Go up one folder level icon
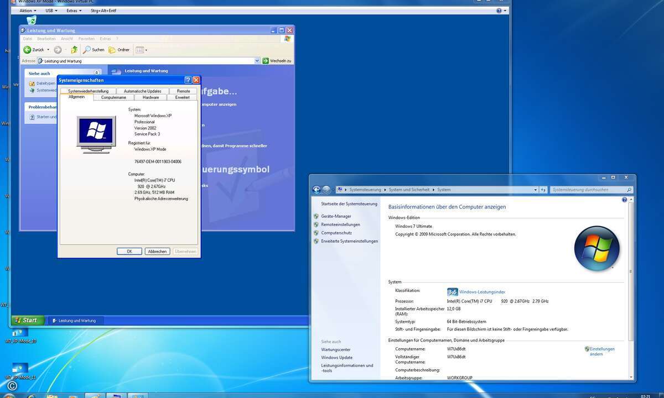 tap(74, 50)
